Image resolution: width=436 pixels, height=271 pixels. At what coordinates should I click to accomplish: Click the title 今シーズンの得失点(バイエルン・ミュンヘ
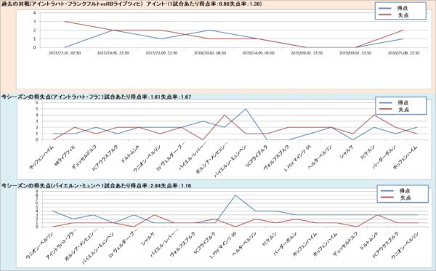pos(51,186)
